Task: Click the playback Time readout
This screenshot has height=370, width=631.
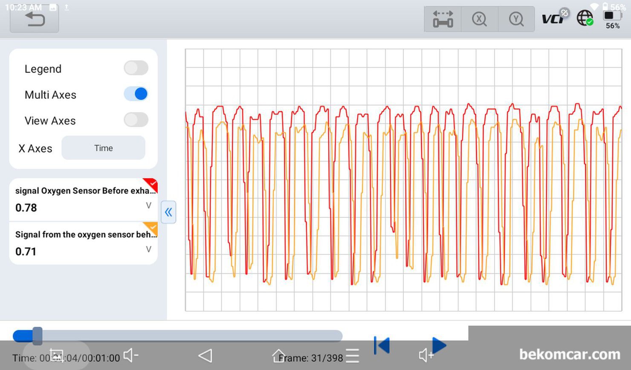Action: tap(66, 358)
